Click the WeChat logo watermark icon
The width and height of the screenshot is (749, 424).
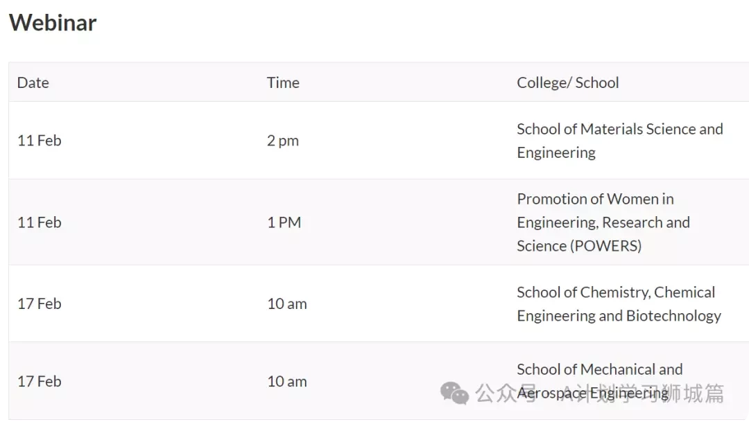pyautogui.click(x=454, y=393)
